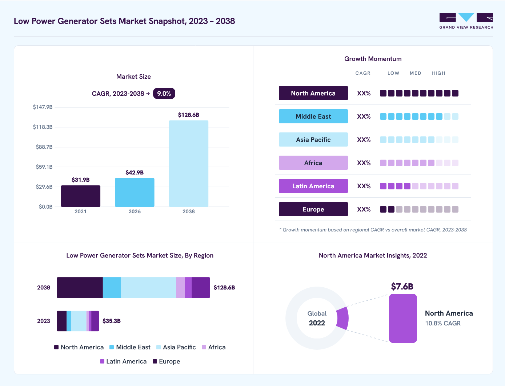Click the Middle East region label in Growth Momentum

(313, 116)
